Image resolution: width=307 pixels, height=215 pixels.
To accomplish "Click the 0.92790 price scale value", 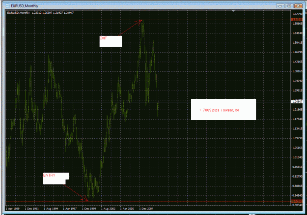I will (297, 176).
